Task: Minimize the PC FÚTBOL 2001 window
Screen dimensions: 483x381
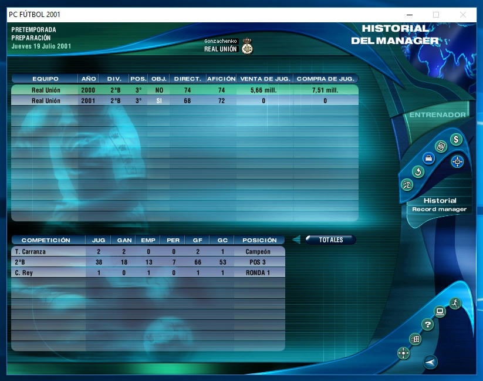Action: pos(410,15)
